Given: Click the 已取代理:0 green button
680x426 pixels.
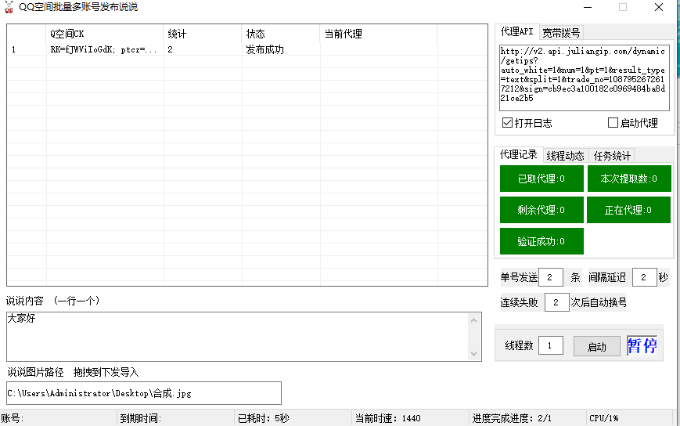Looking at the screenshot, I should 541,179.
